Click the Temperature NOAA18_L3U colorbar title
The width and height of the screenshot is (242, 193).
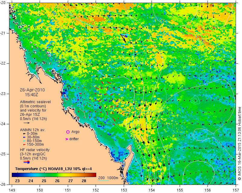click(54, 169)
